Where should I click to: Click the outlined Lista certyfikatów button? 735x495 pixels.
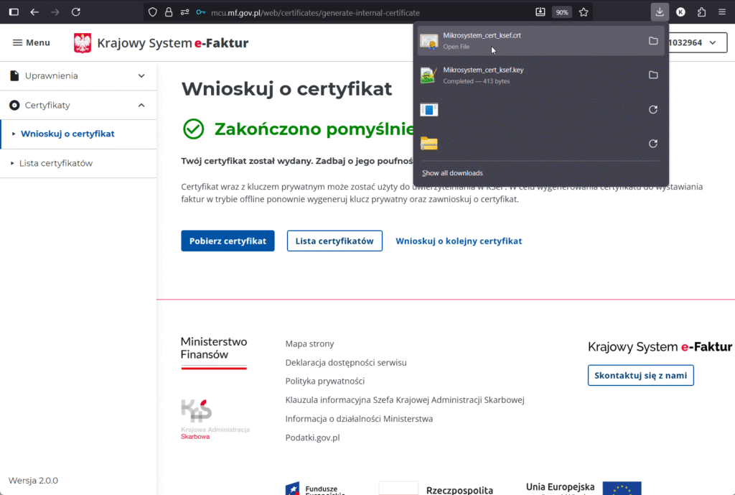[334, 241]
